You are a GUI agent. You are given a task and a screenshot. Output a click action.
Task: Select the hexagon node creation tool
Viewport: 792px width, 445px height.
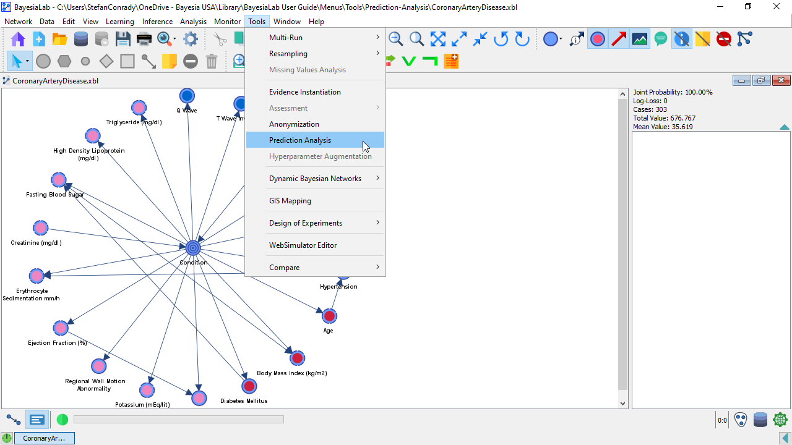(64, 61)
